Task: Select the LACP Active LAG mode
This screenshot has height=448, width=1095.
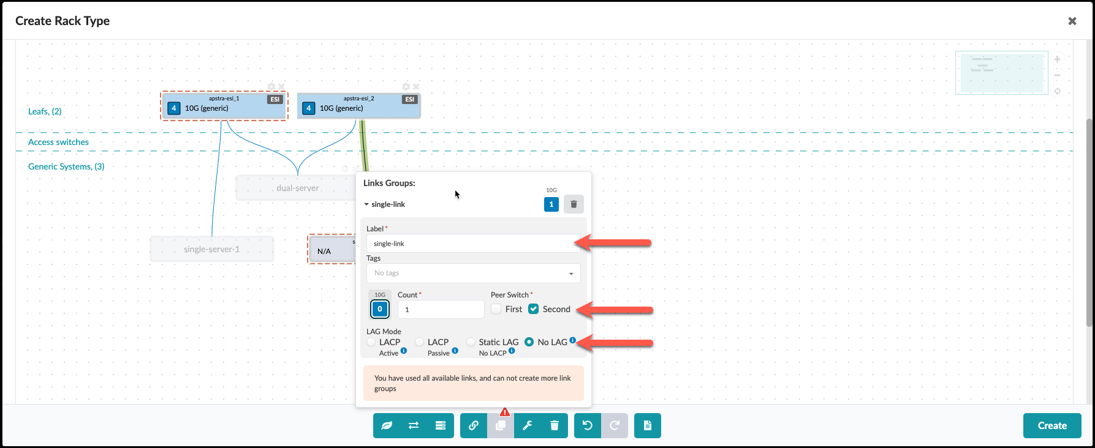Action: pyautogui.click(x=371, y=342)
